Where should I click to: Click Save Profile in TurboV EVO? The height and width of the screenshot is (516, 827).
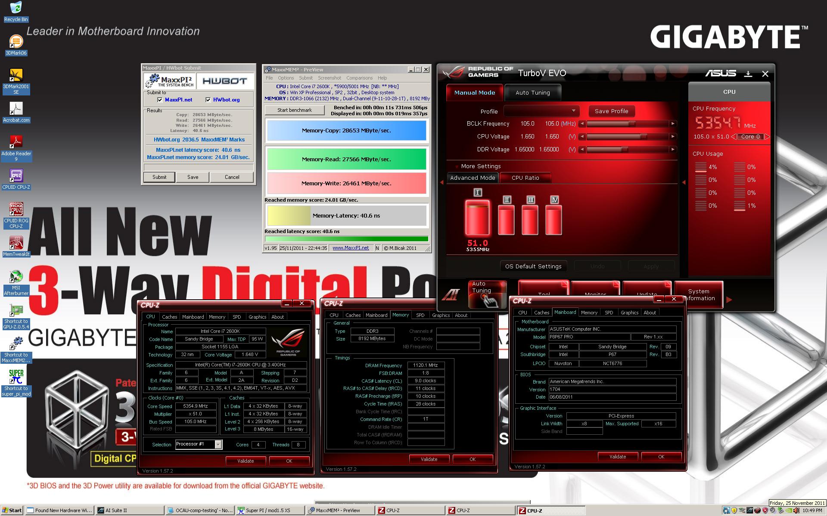point(611,111)
